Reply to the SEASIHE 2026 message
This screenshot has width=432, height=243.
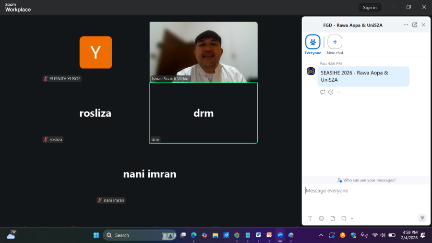323,92
